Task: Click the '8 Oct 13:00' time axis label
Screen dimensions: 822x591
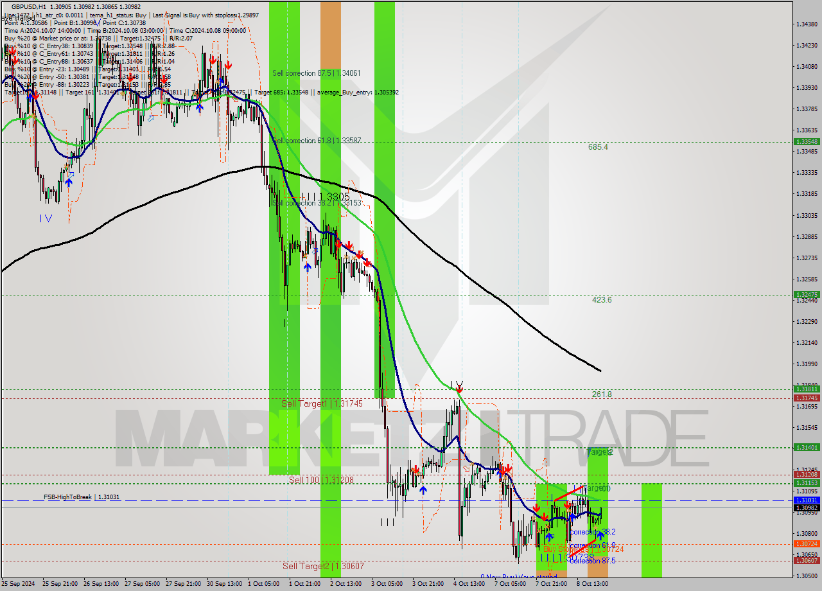Action: pyautogui.click(x=593, y=584)
